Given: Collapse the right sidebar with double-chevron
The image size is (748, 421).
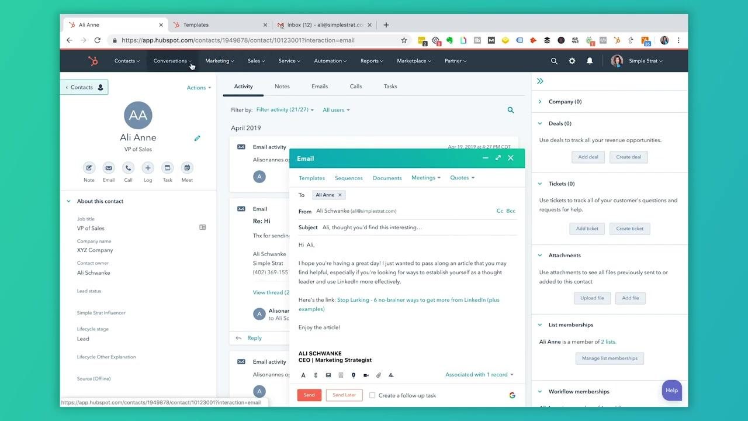Looking at the screenshot, I should (540, 81).
